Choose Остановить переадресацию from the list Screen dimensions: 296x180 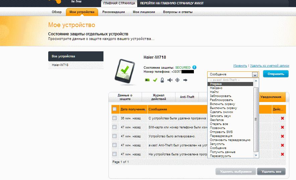[x=230, y=140]
